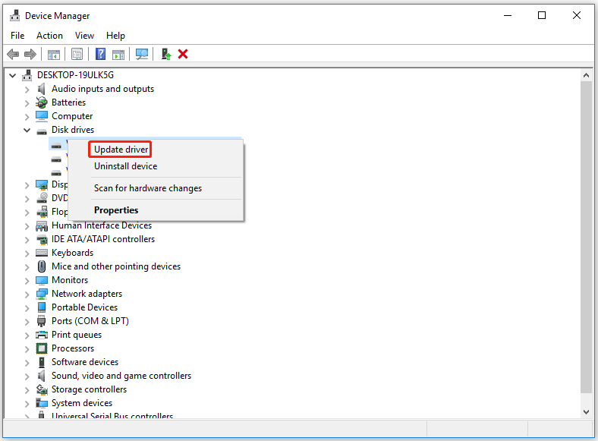Image resolution: width=598 pixels, height=441 pixels.
Task: Click the System devices icon
Action: pyautogui.click(x=42, y=403)
